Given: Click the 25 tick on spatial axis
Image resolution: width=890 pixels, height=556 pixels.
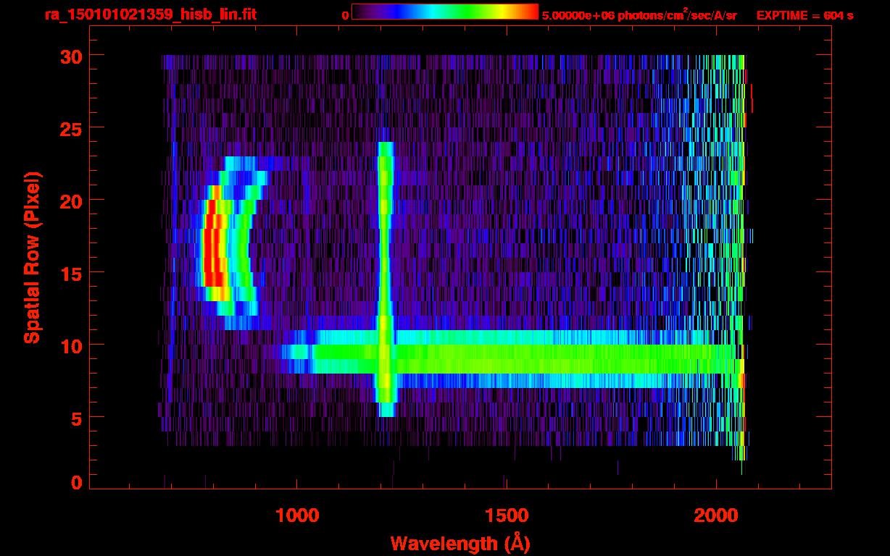Looking at the screenshot, I should coord(72,128).
